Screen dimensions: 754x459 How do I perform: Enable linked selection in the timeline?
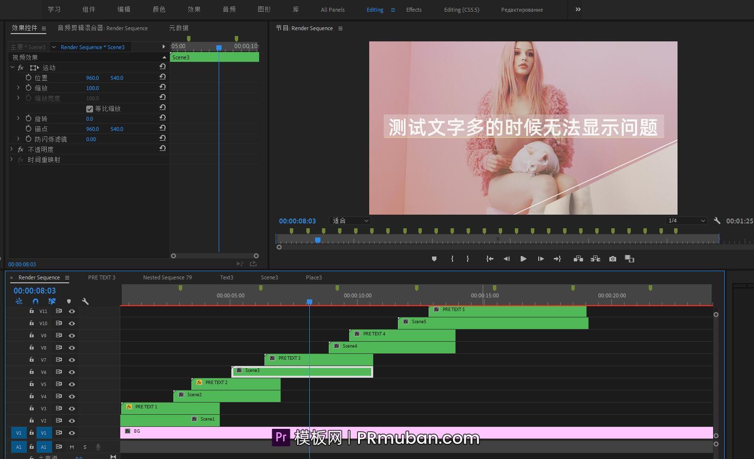(52, 301)
